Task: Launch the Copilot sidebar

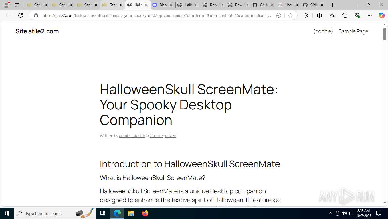Action: pos(381,15)
